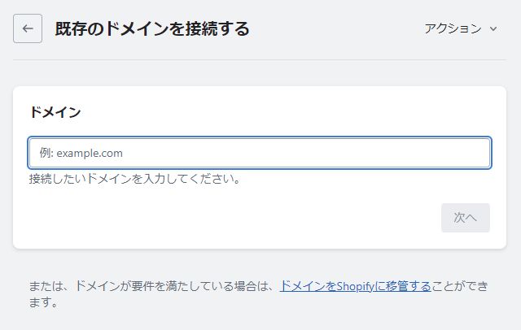
Task: Click the ドメイン card heading
Action: click(55, 112)
